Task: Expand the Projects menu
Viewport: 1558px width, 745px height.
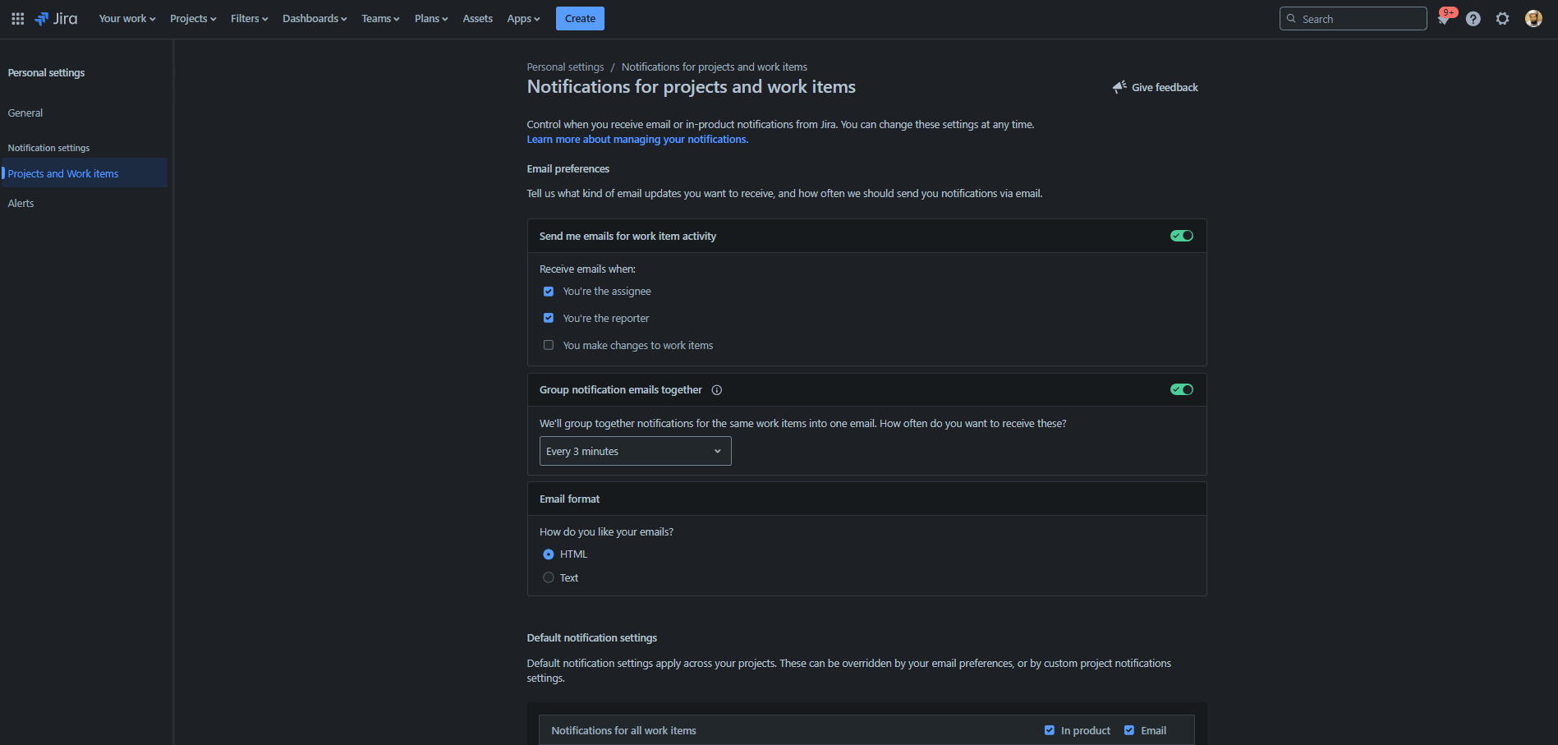Action: coord(193,19)
